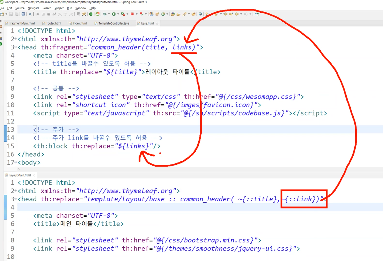Click the Open Task folder icon

coord(178,14)
